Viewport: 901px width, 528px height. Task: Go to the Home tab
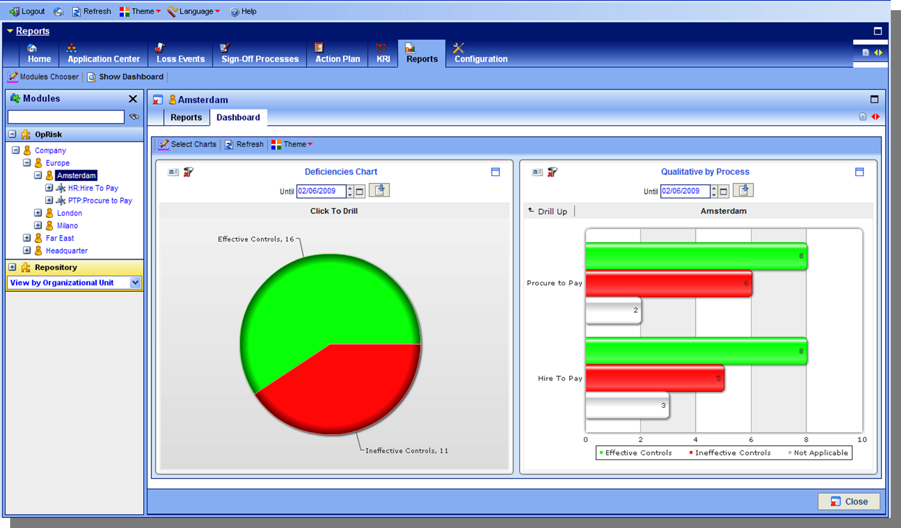point(39,54)
